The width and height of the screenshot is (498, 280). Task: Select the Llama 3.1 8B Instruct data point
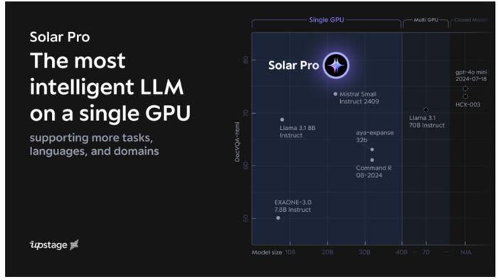point(282,119)
